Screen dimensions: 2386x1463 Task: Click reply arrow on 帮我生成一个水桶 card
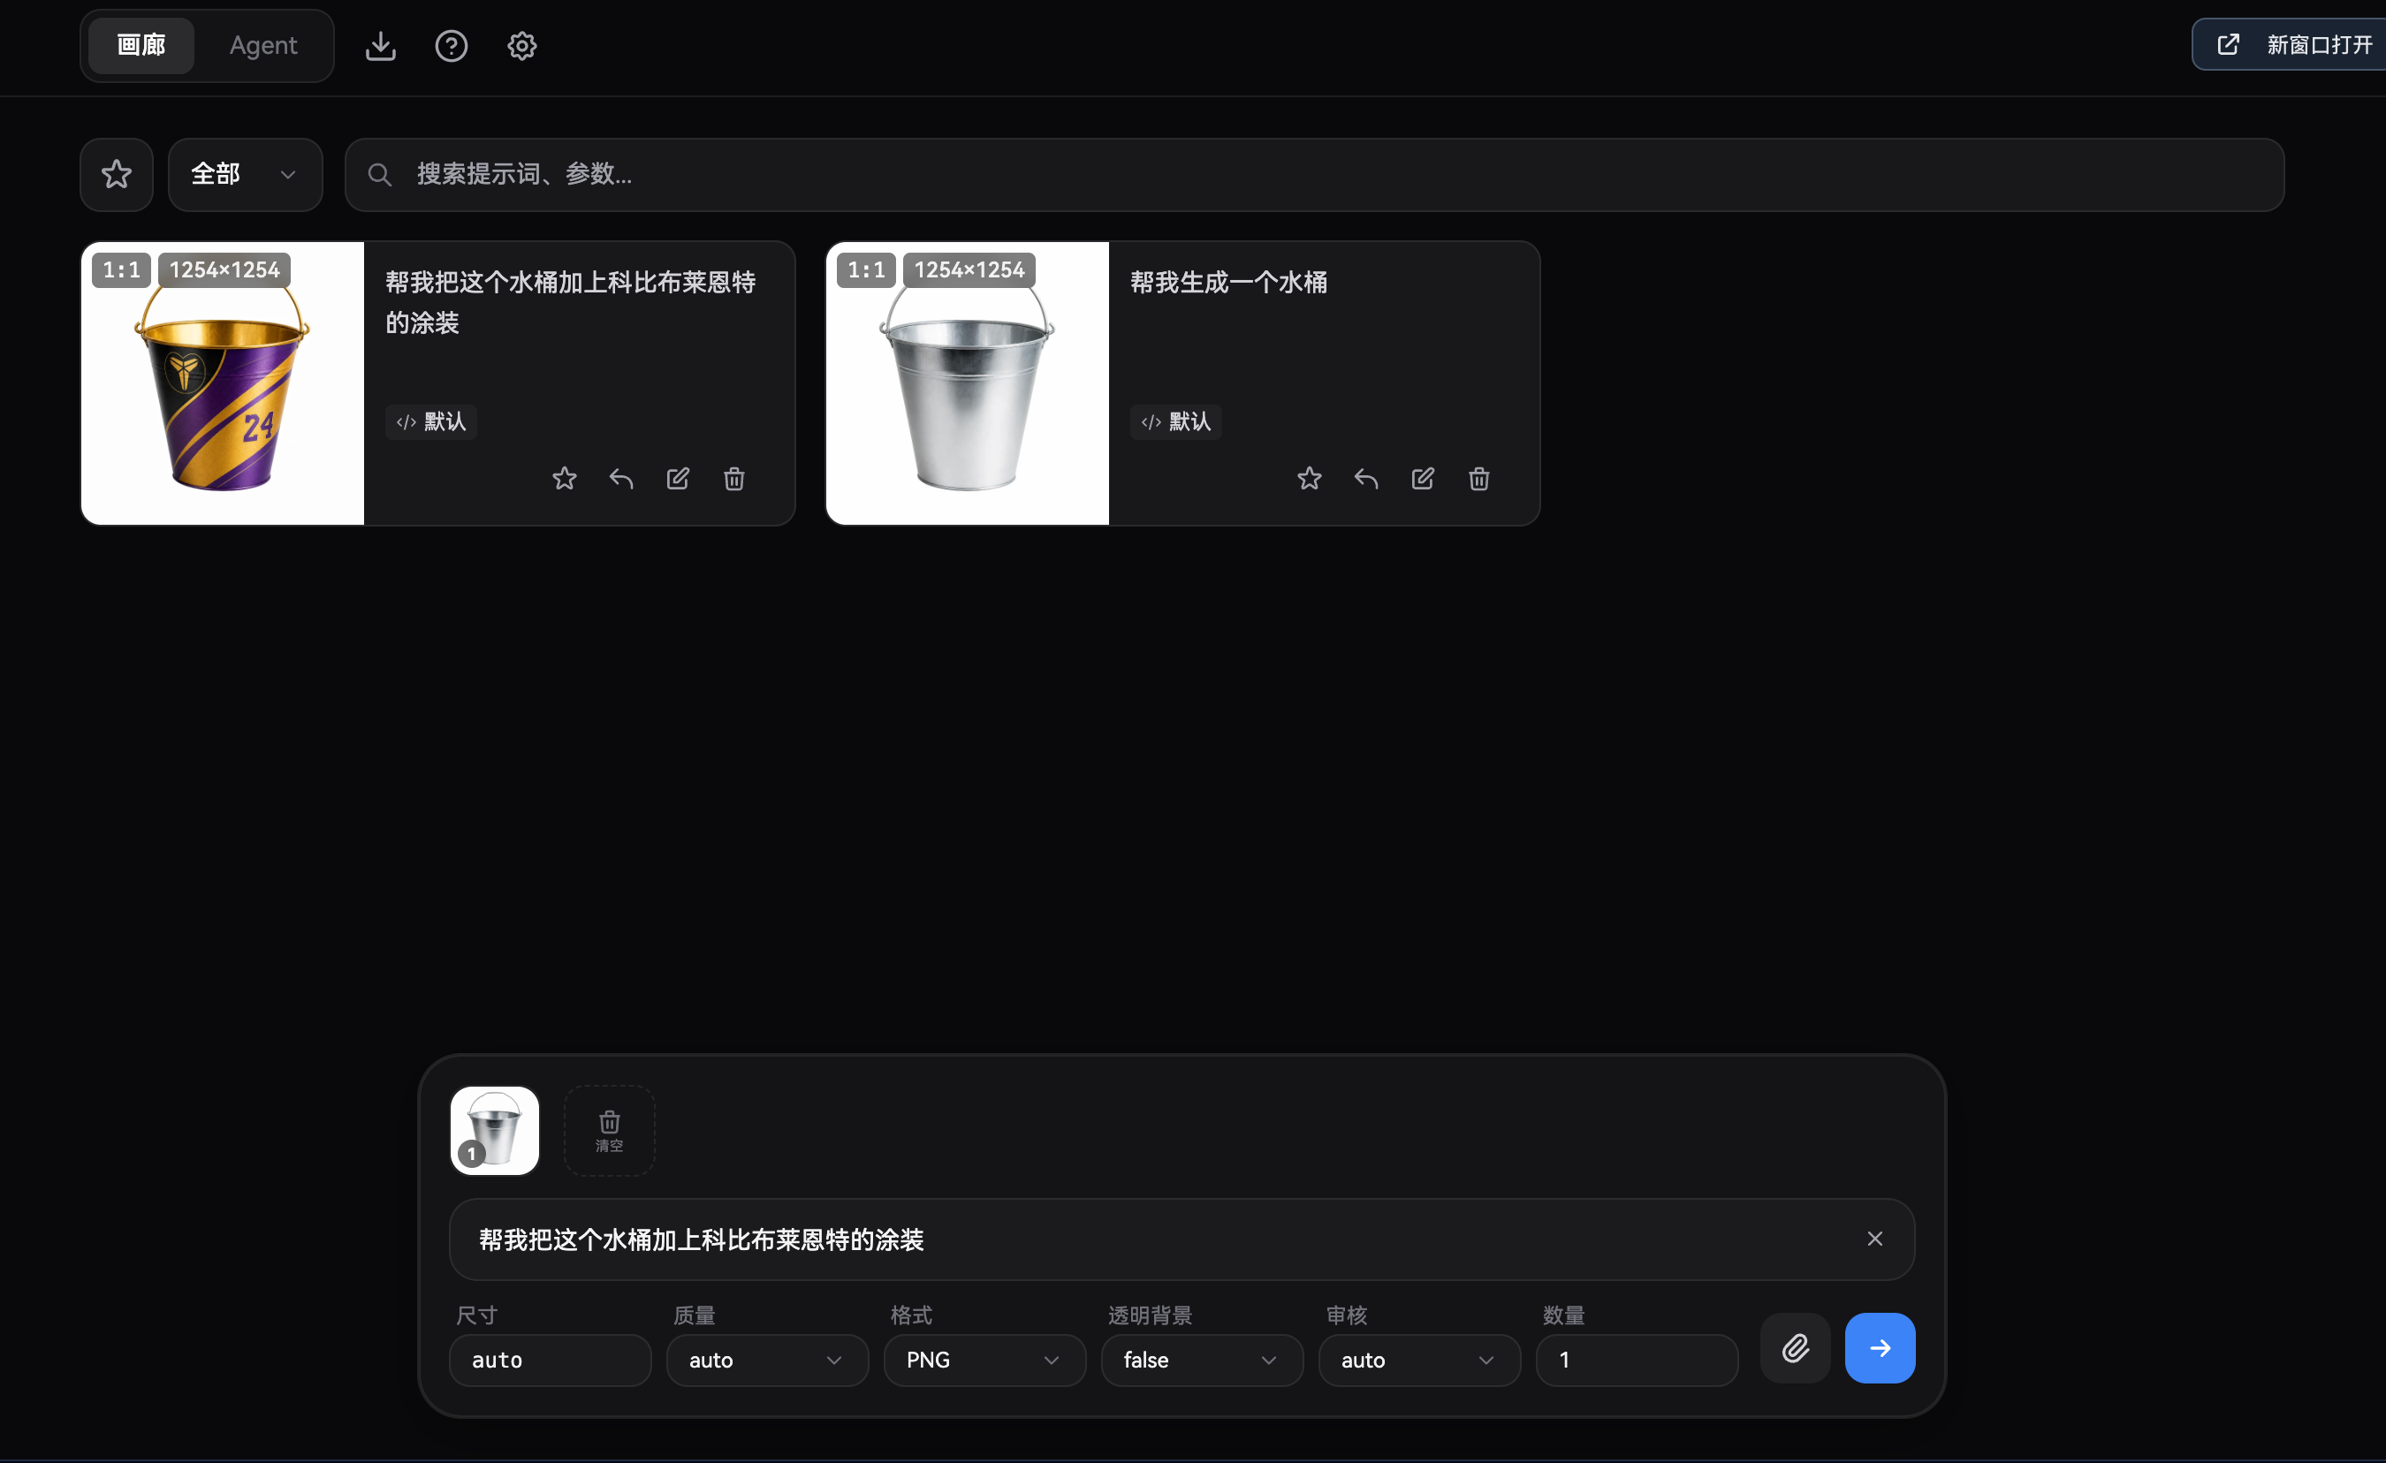(1365, 478)
